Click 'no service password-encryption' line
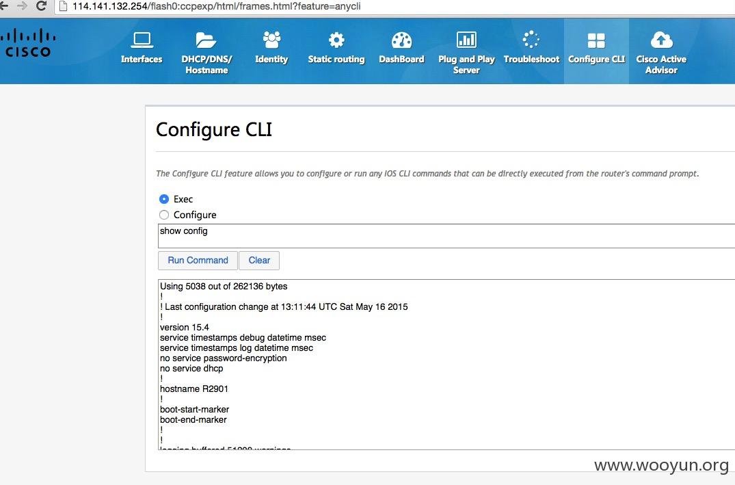Screen dimensions: 735x485 [x=223, y=358]
